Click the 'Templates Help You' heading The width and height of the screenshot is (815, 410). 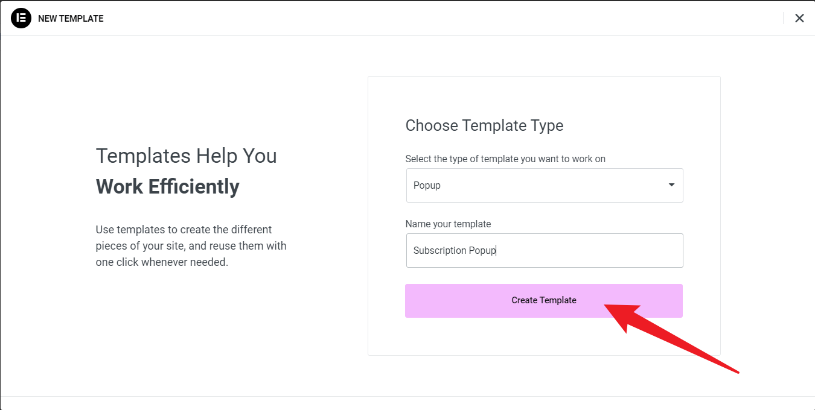[x=186, y=156]
